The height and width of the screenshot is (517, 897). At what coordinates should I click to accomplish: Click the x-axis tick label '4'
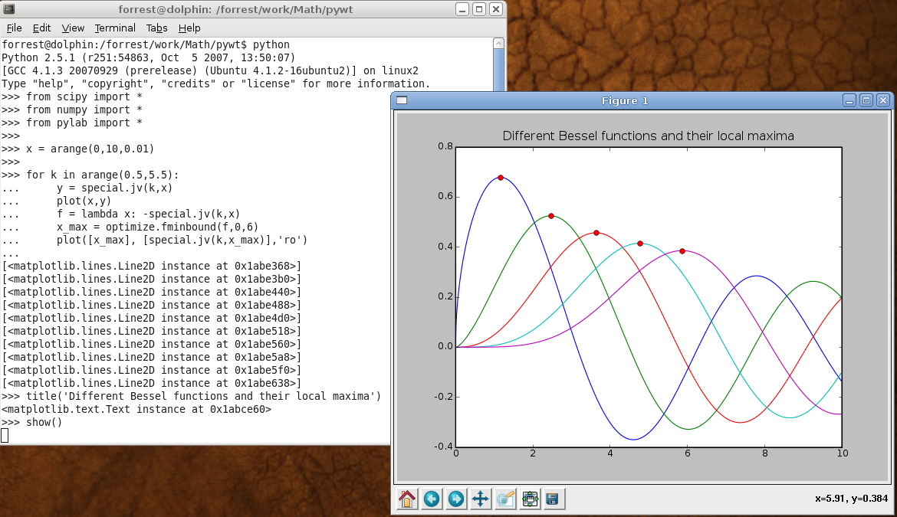point(610,453)
